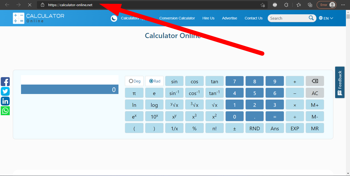
Task: Click the globe icon next to EN
Action: (321, 18)
